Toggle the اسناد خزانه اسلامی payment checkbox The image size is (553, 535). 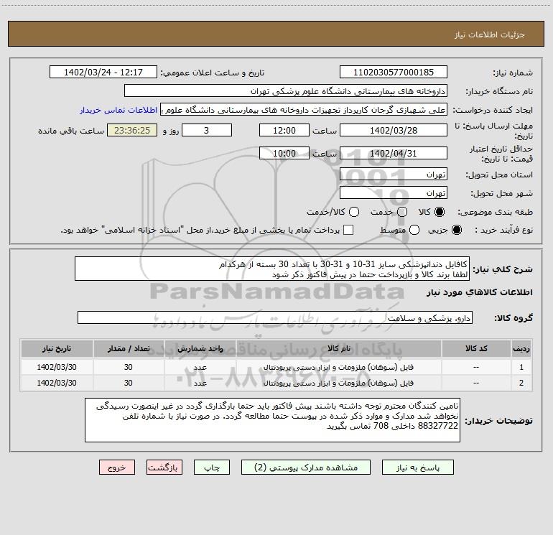[x=348, y=230]
